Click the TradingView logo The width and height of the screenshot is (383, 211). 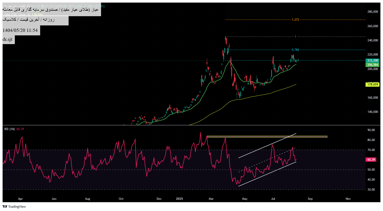pyautogui.click(x=14, y=207)
